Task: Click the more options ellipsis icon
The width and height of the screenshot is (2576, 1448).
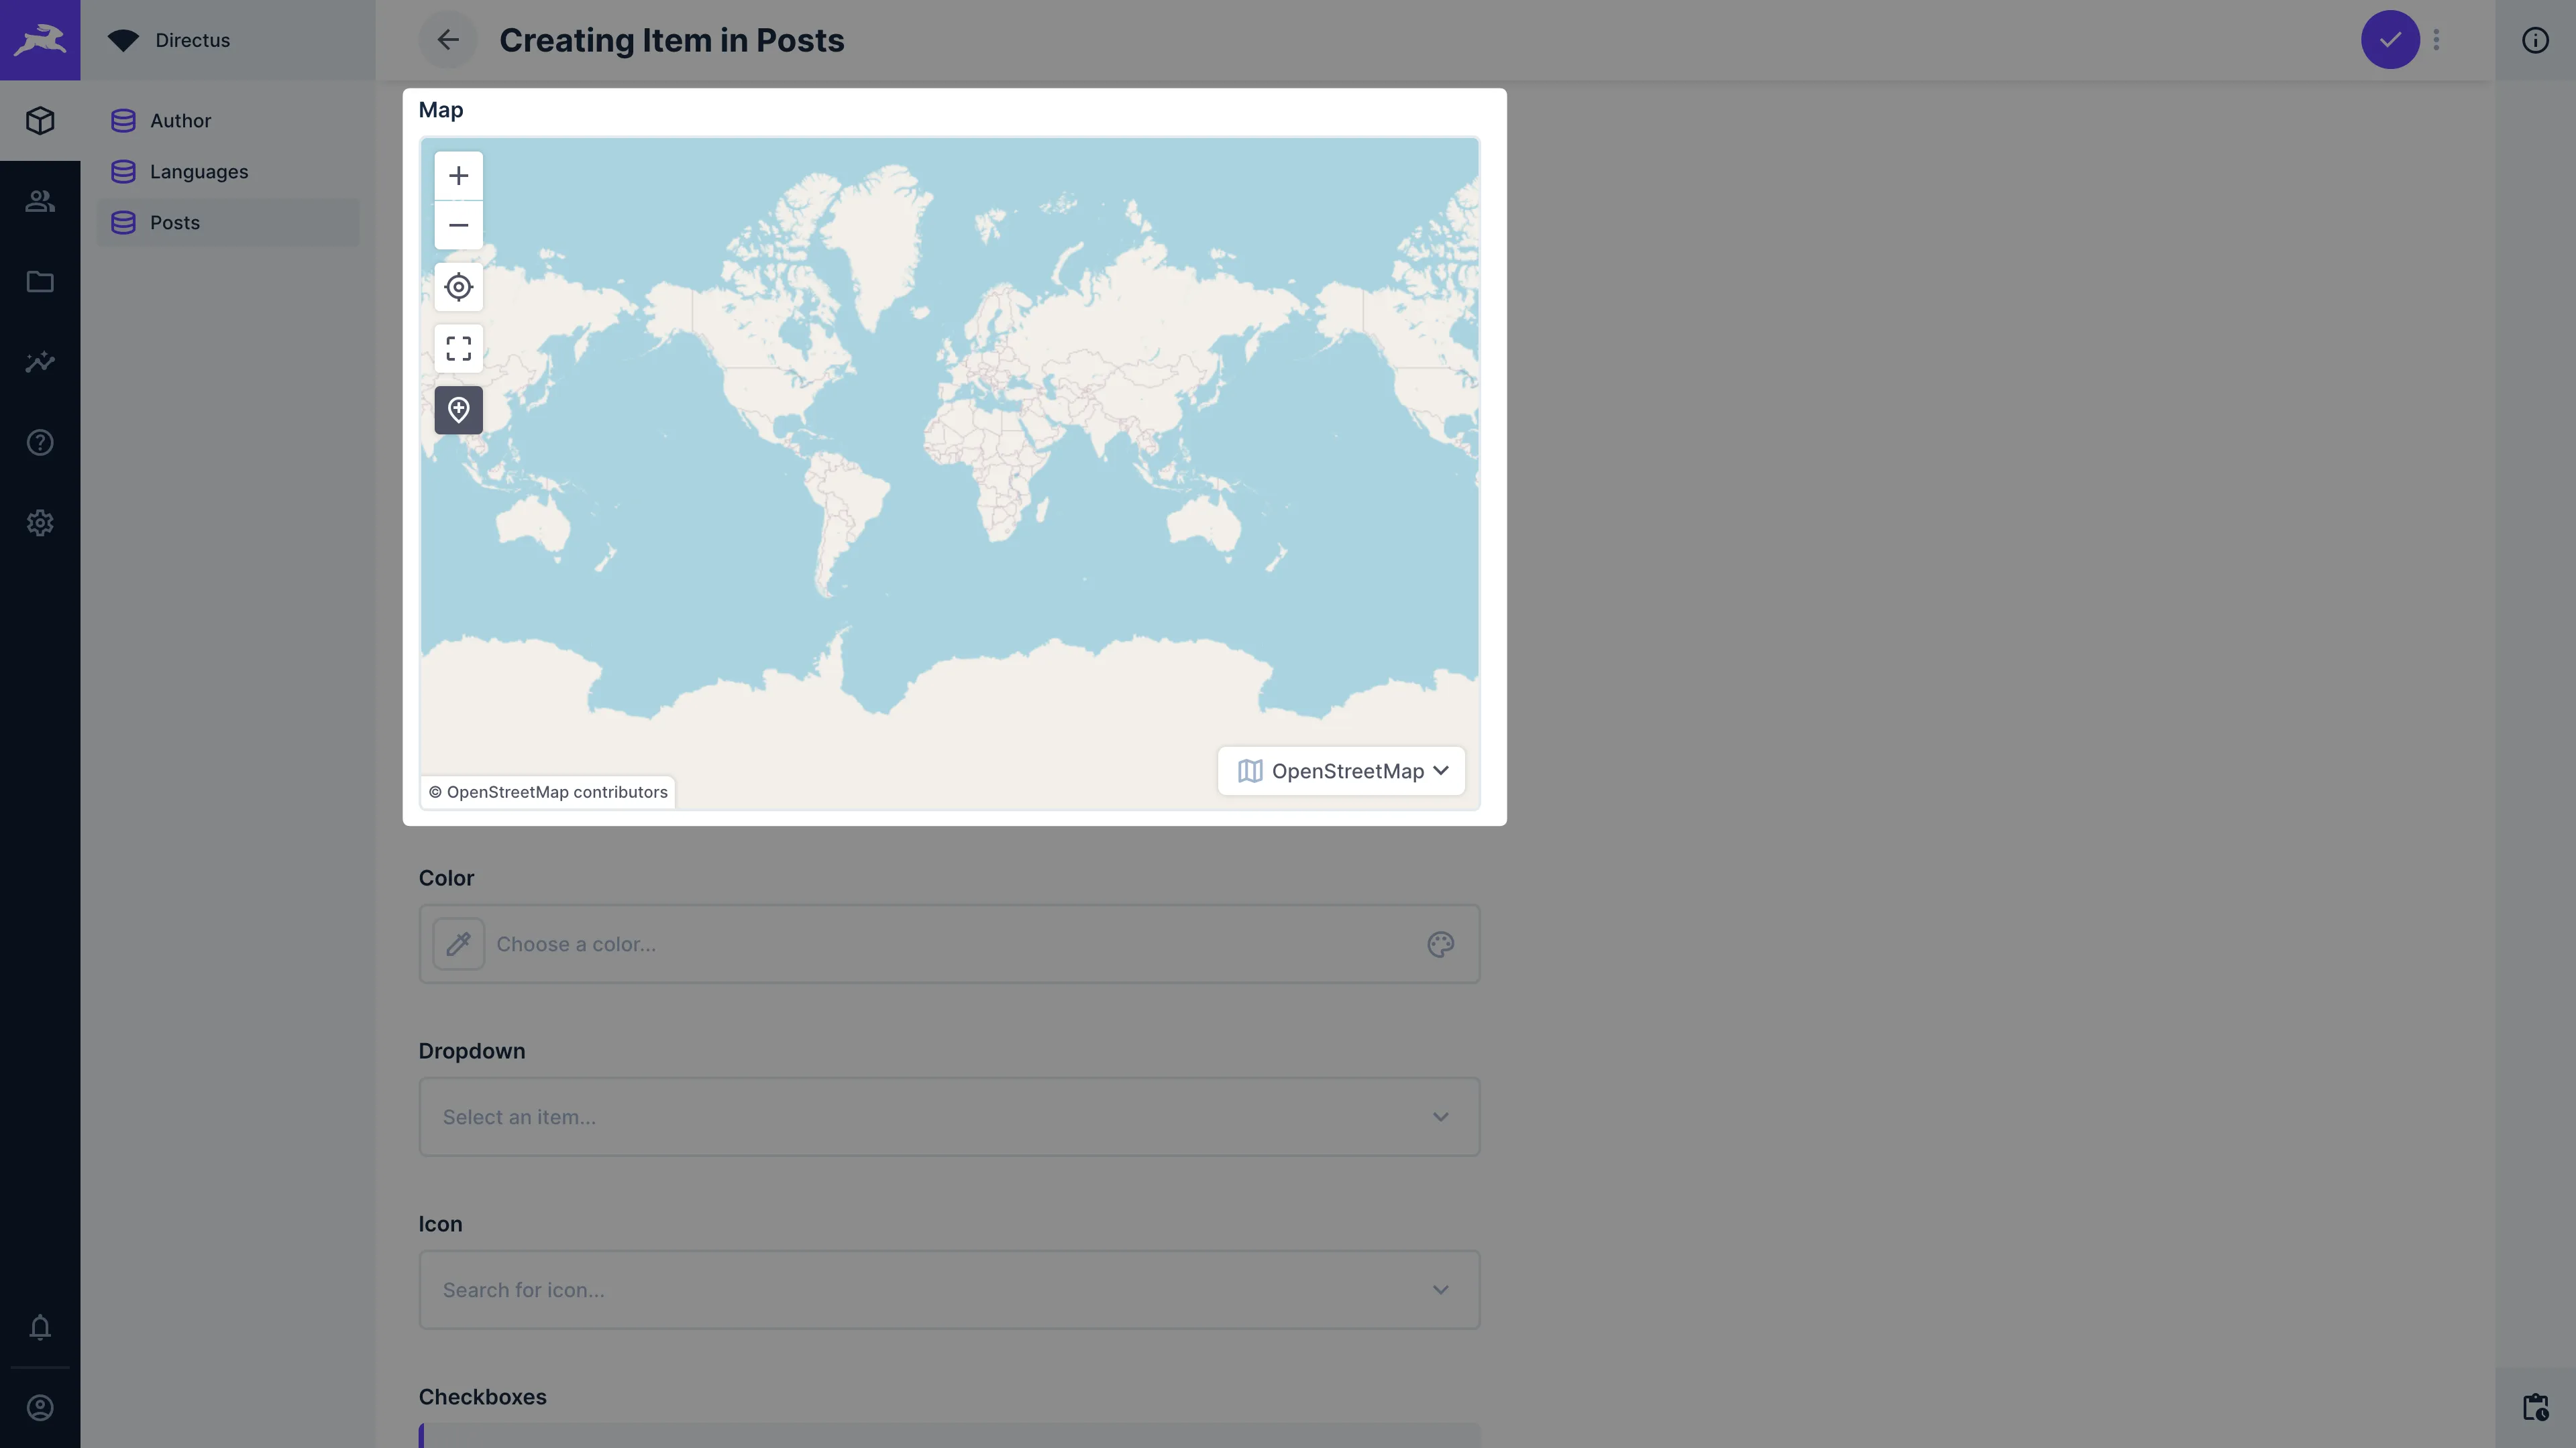Action: click(2436, 39)
